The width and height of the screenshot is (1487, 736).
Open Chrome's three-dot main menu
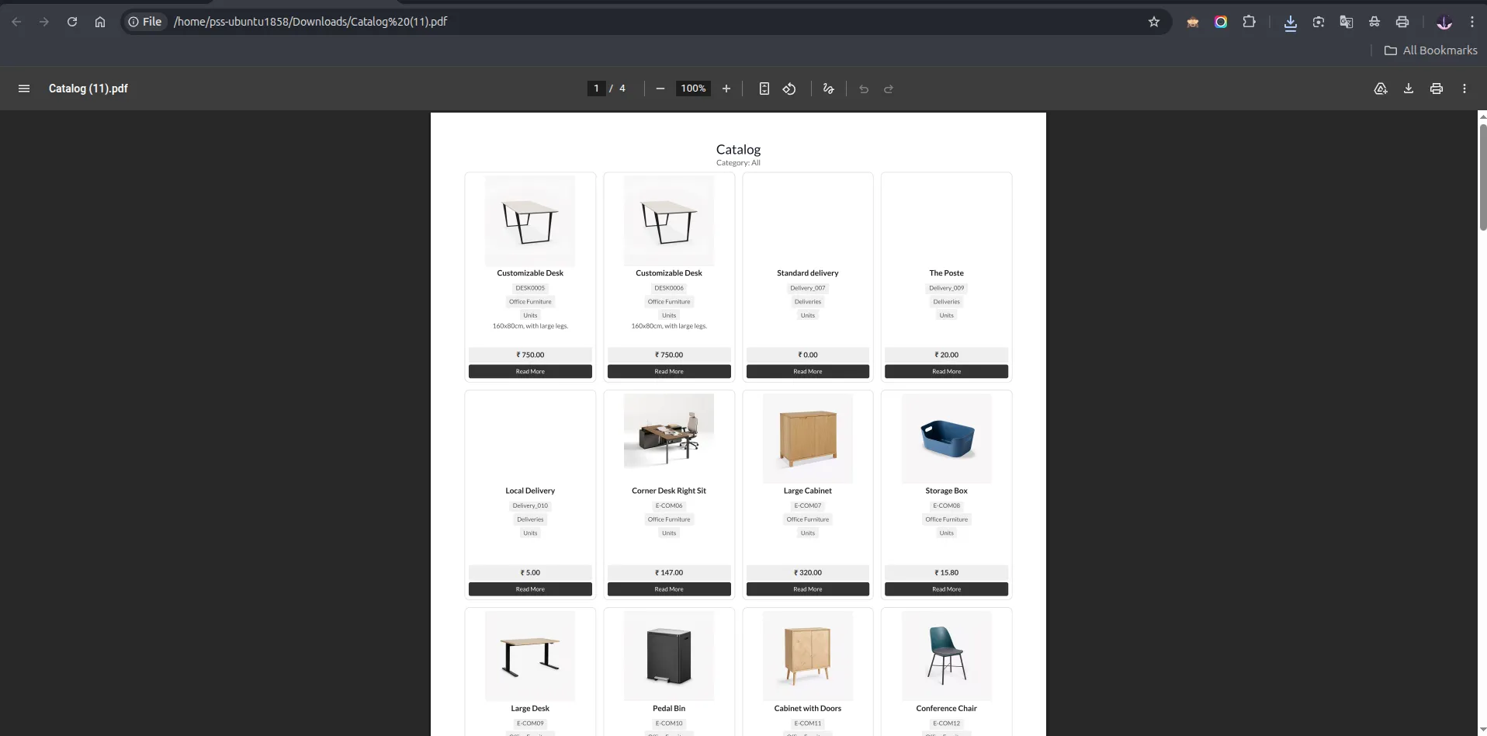[x=1472, y=22]
